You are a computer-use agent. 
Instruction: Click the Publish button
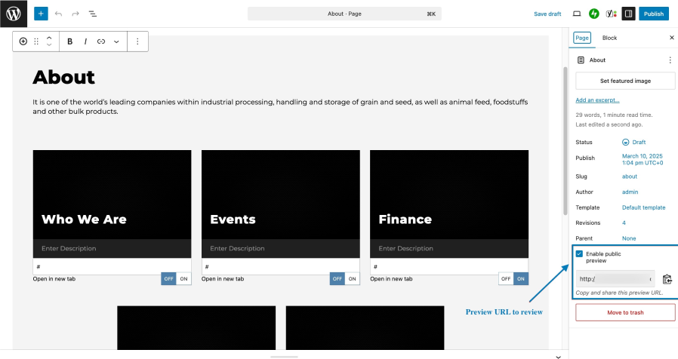pyautogui.click(x=654, y=14)
